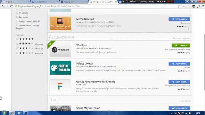Open the Google Font Previewer logo thumbnail
The image size is (205, 115).
60,86
